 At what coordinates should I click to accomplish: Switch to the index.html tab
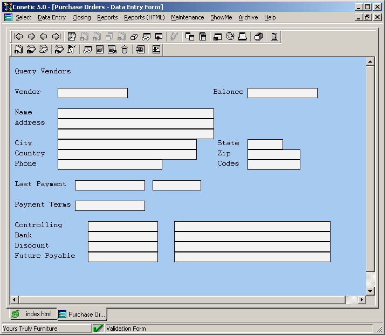33,314
